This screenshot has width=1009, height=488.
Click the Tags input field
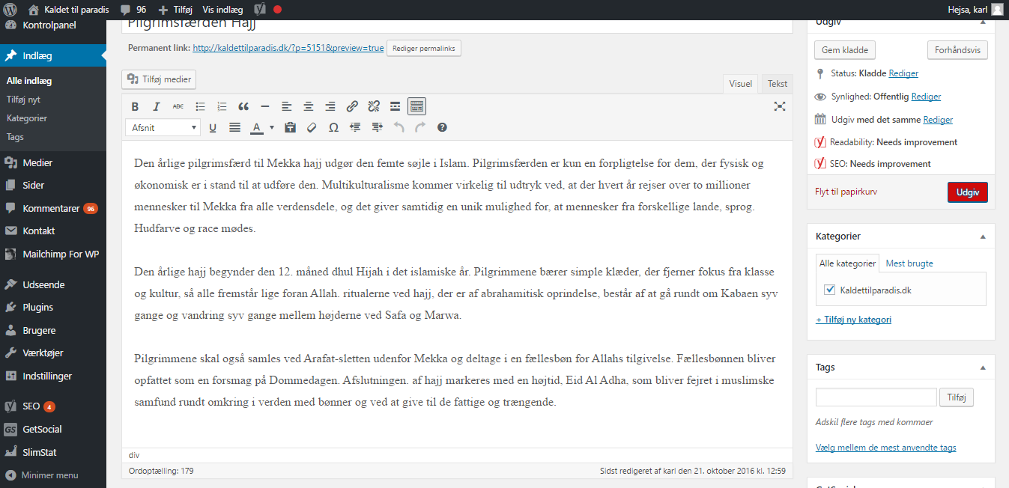tap(876, 397)
